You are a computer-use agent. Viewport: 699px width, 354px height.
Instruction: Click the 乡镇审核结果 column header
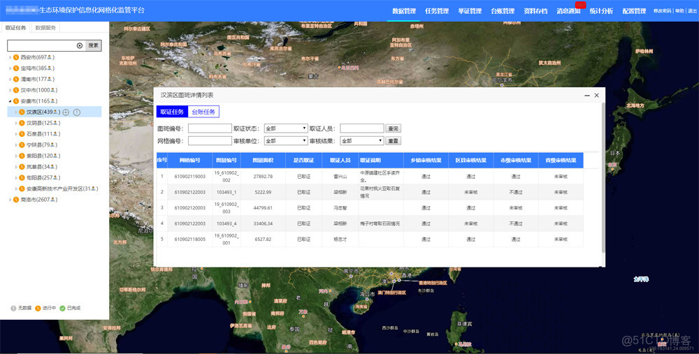point(426,161)
